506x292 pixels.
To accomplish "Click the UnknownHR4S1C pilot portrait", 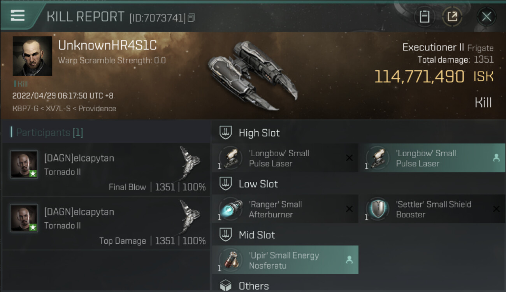I will pos(32,56).
